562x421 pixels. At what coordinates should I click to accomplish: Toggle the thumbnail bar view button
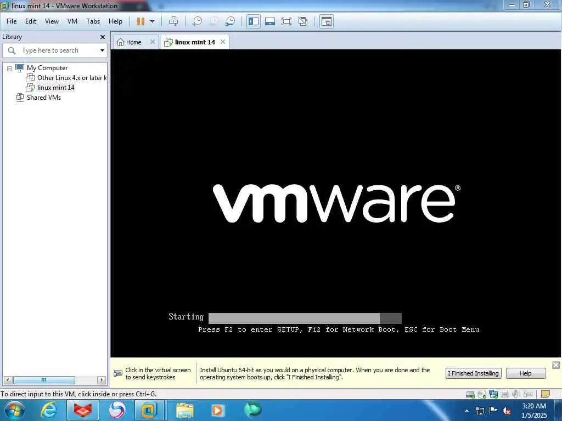[270, 21]
